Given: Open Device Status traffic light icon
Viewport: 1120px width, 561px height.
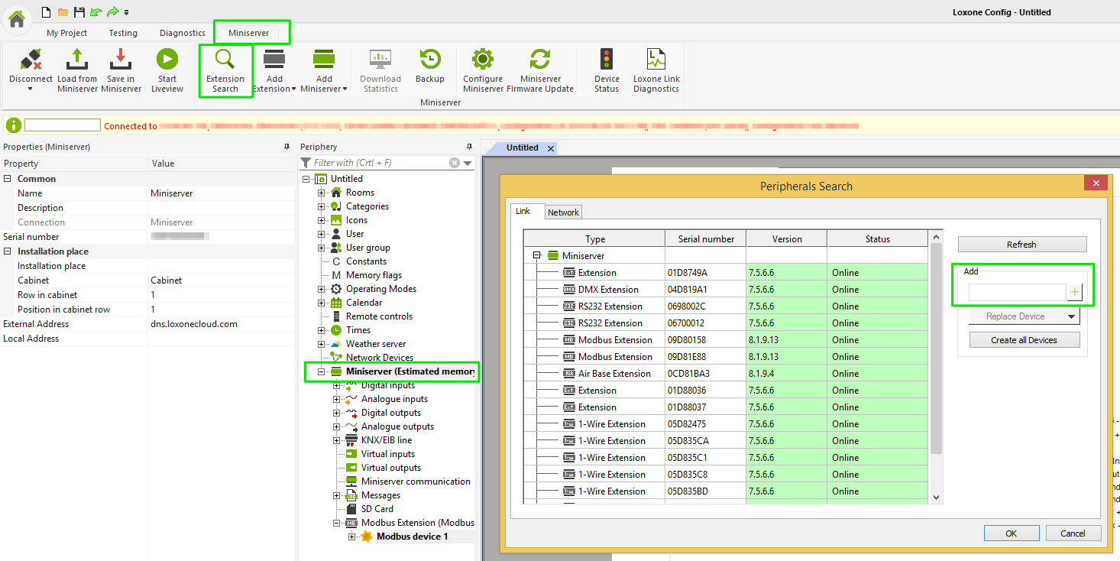Looking at the screenshot, I should click(607, 60).
